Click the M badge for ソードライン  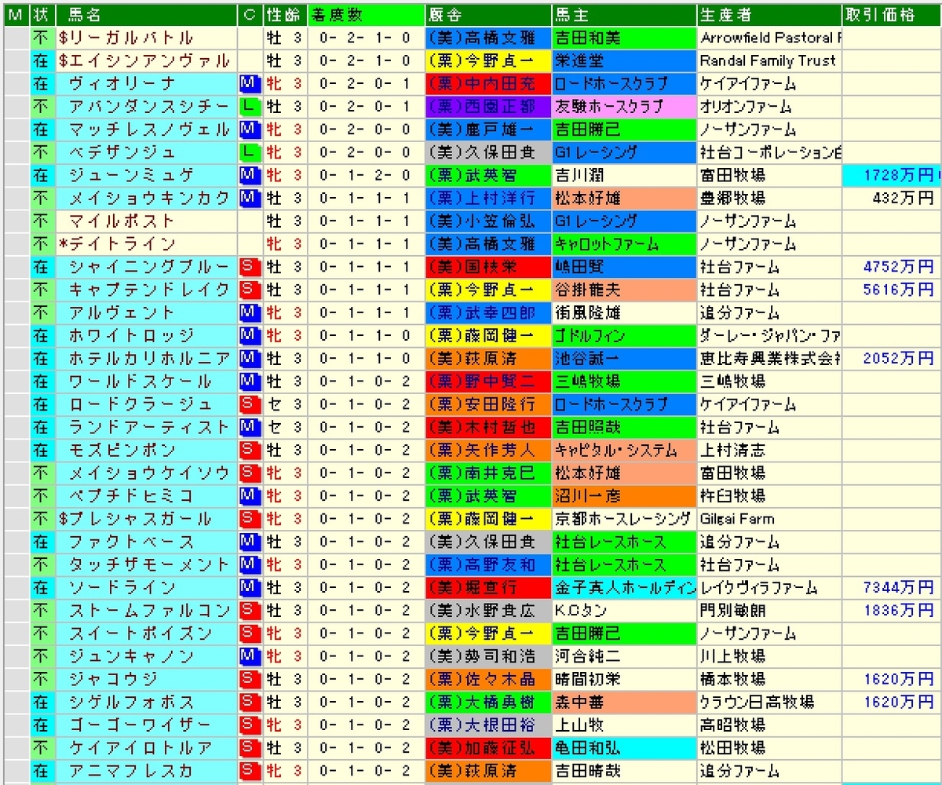pyautogui.click(x=249, y=588)
